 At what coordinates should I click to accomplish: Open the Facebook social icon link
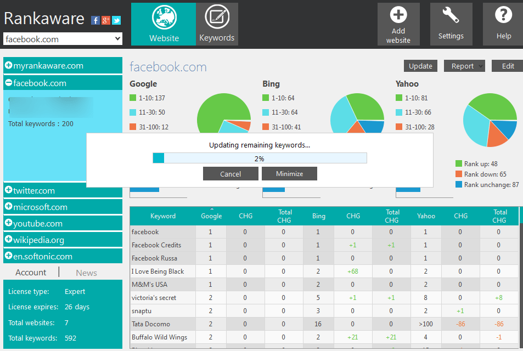[x=95, y=20]
